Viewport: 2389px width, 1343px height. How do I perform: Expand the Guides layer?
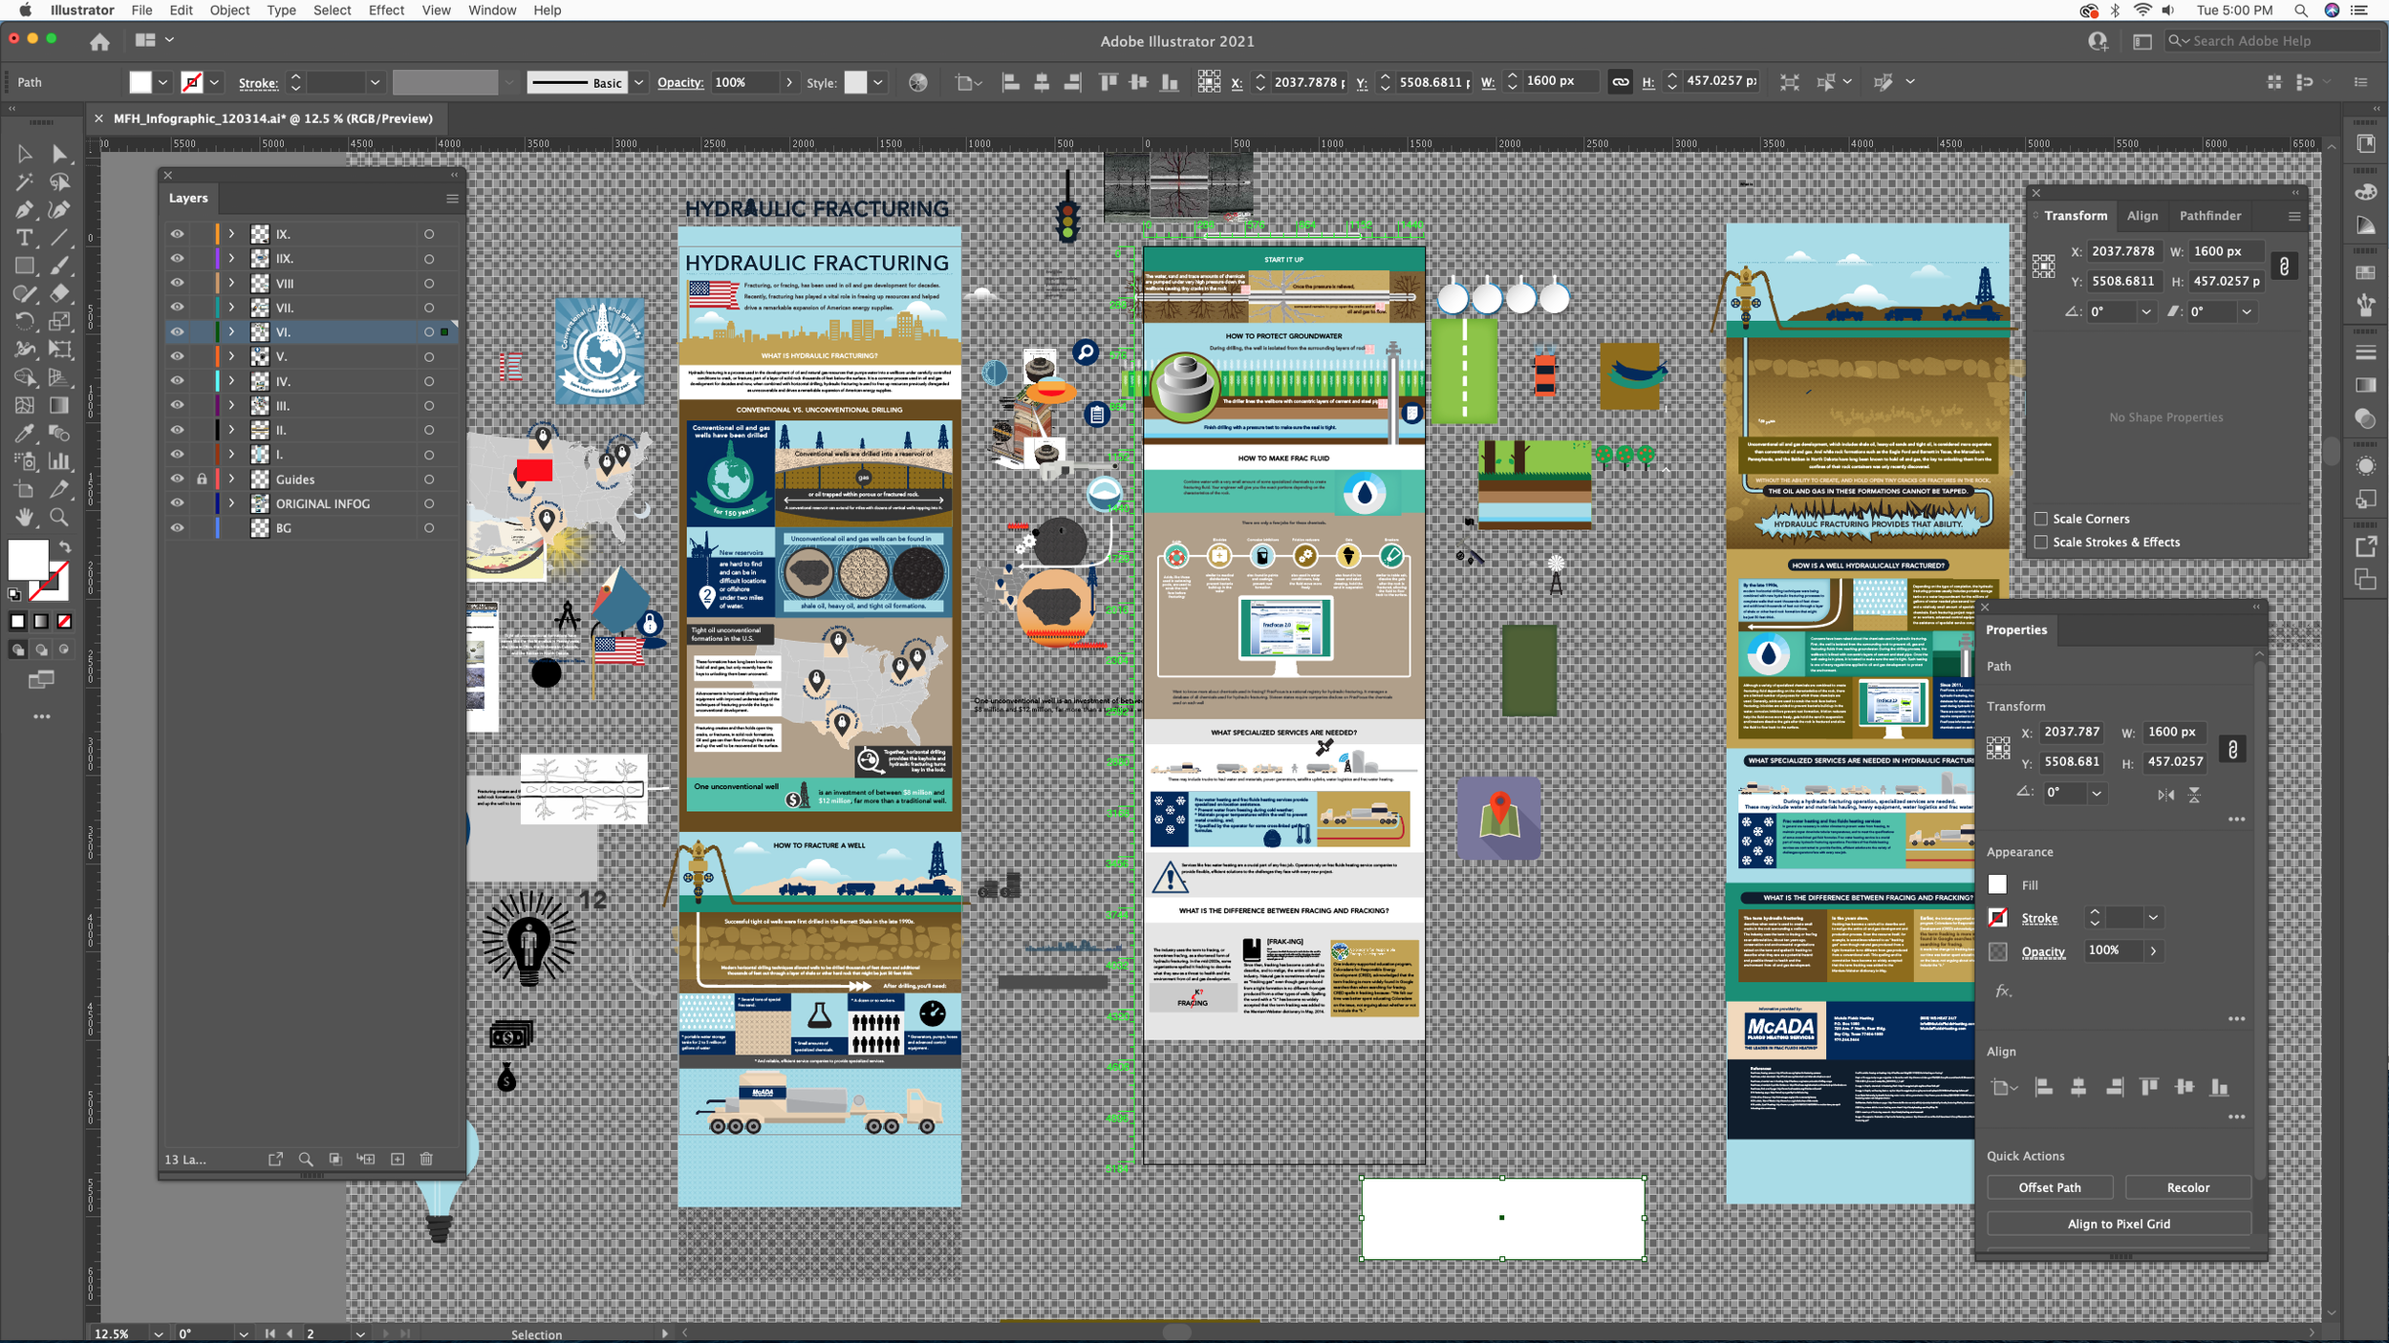(231, 479)
